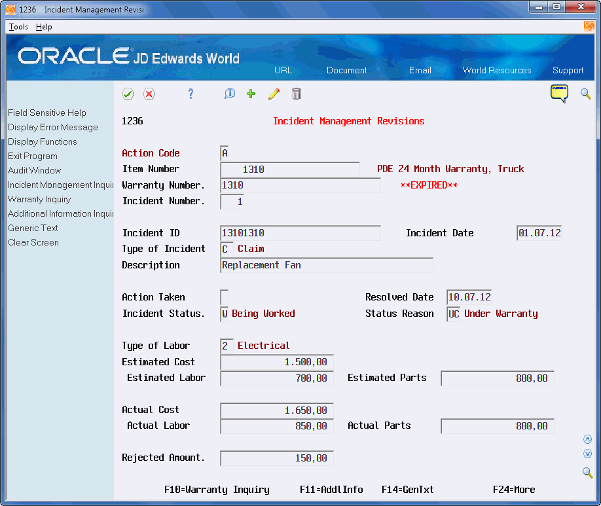Screen dimensions: 601x506
Task: Open Additional Information Inquiry sidebar link
Action: pyautogui.click(x=61, y=213)
